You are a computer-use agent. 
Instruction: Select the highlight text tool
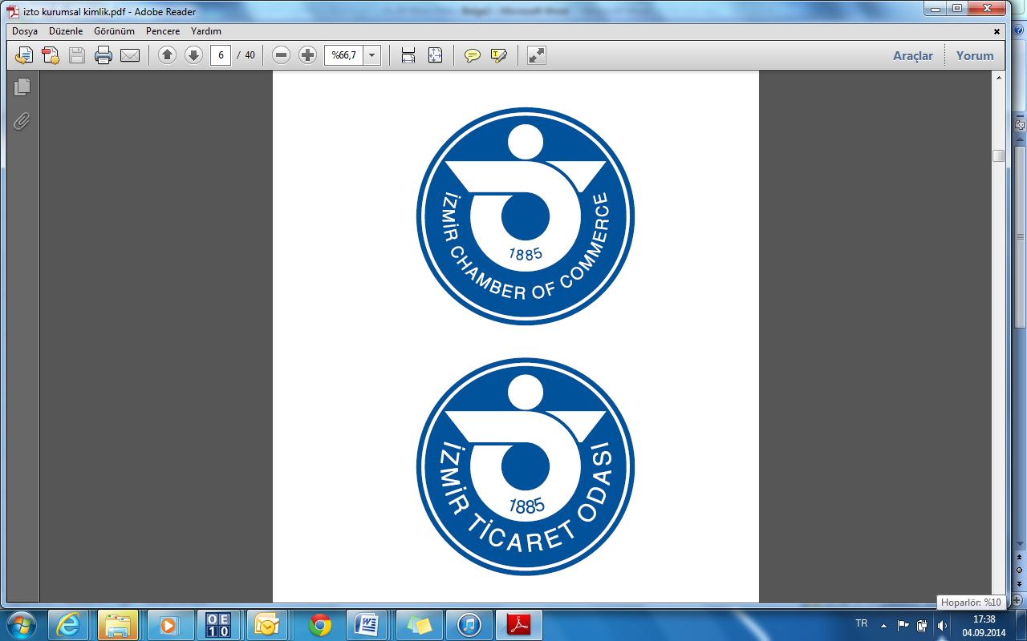click(499, 55)
